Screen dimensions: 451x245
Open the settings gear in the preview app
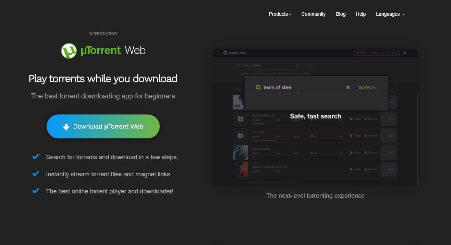(405, 53)
